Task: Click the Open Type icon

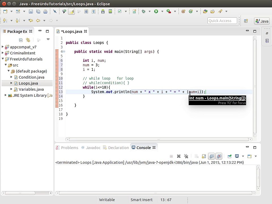Action: pos(205,11)
